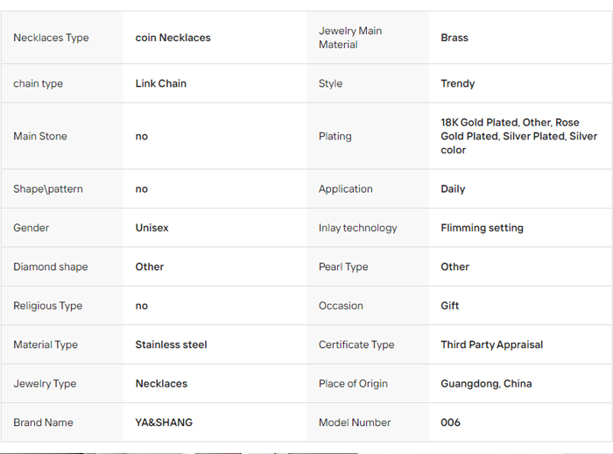613x454 pixels.
Task: Select the 'Trendy' style value
Action: (458, 84)
